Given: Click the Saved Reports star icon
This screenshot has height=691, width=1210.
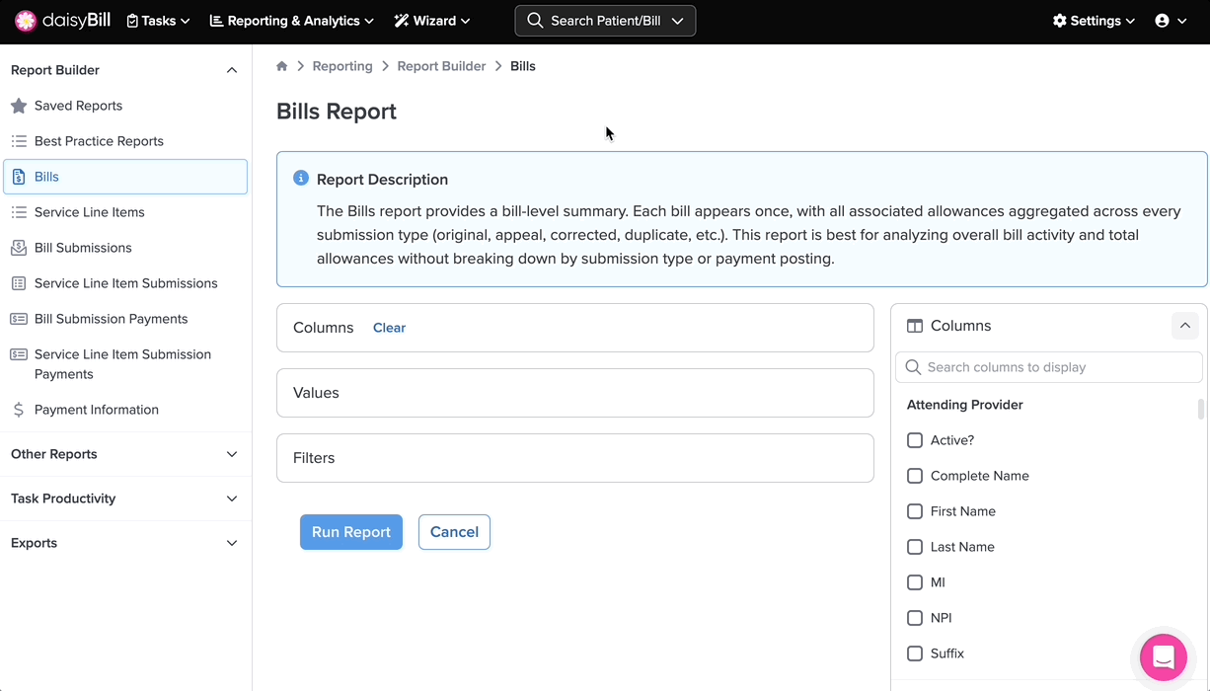Looking at the screenshot, I should 19,106.
